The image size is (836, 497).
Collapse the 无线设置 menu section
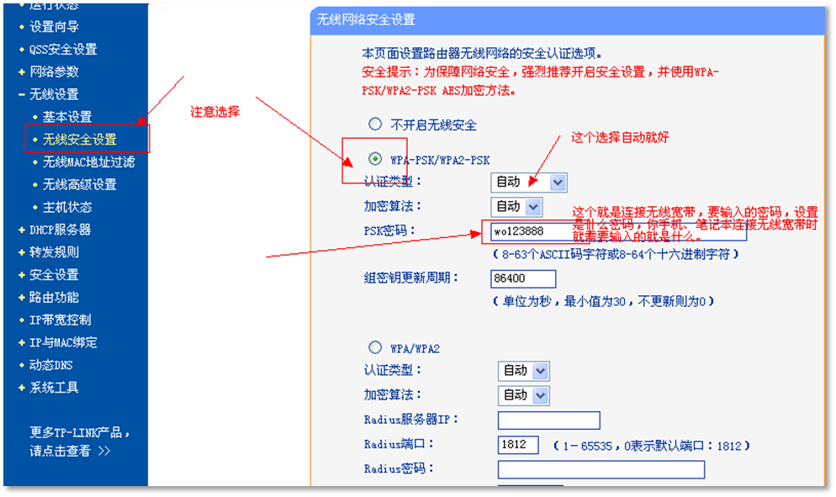coord(54,94)
